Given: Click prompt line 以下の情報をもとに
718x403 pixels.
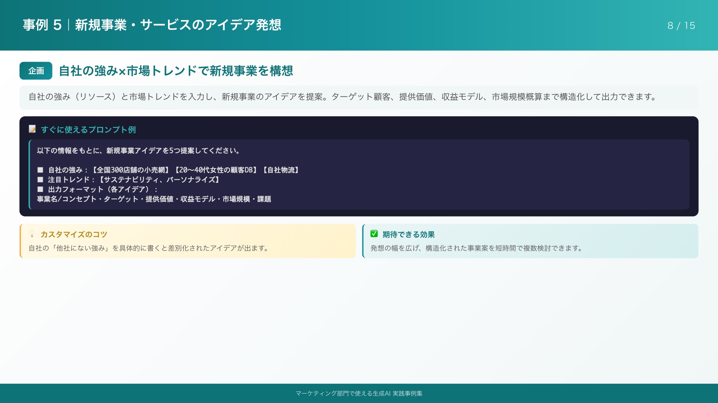Looking at the screenshot, I should [139, 151].
